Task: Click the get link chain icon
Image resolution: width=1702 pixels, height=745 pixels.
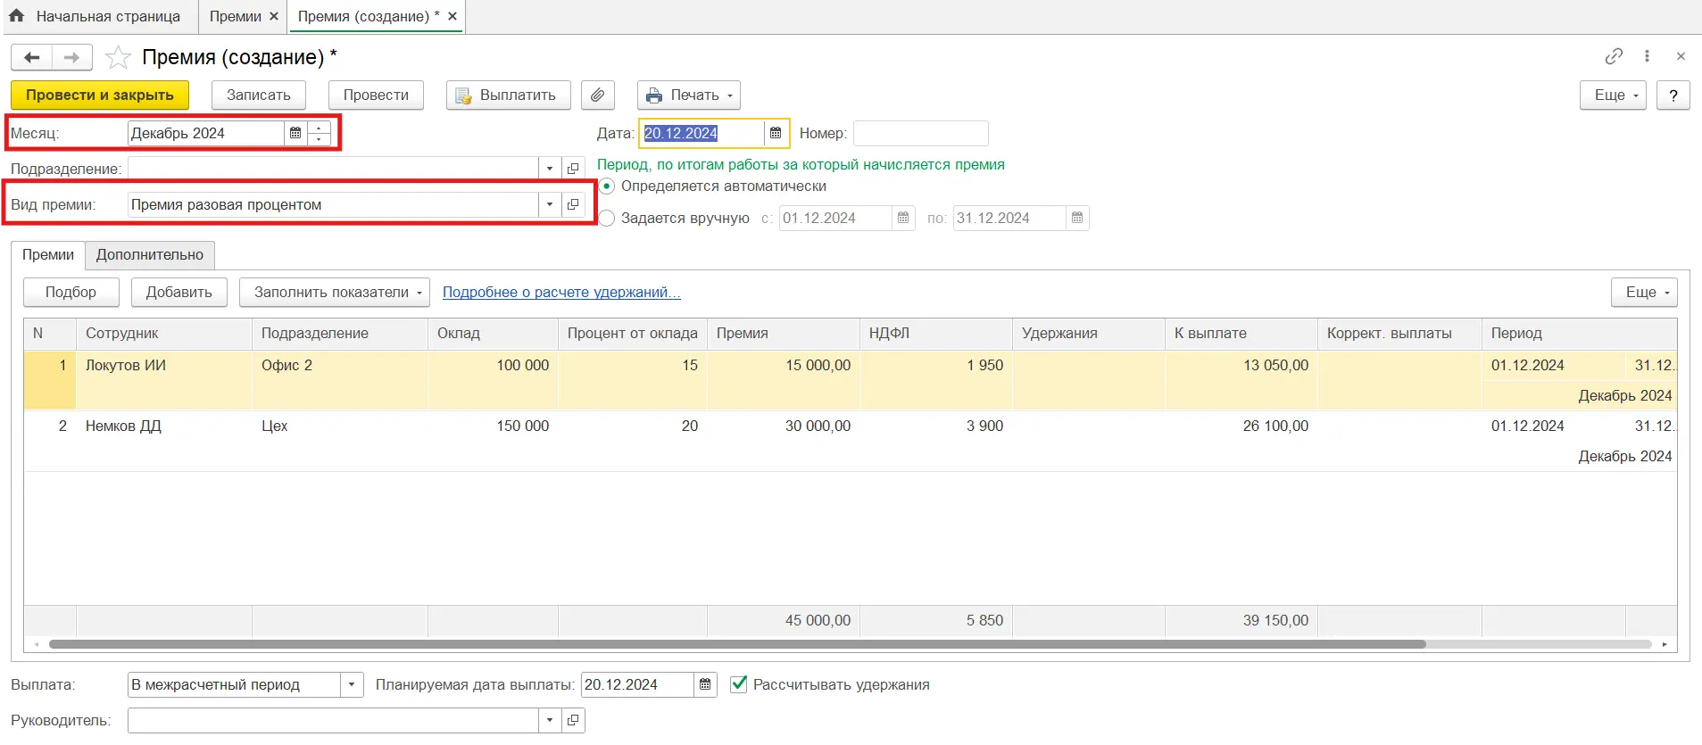Action: (1613, 56)
